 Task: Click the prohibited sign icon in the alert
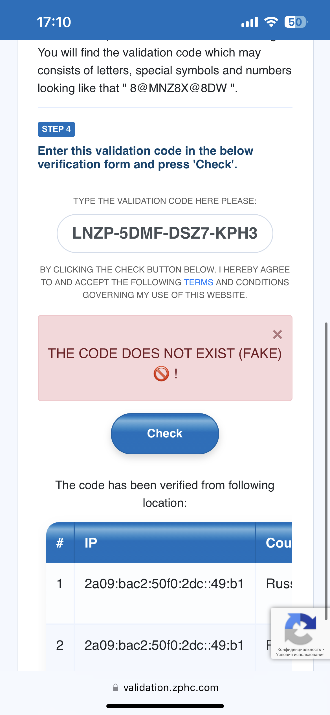click(x=161, y=374)
